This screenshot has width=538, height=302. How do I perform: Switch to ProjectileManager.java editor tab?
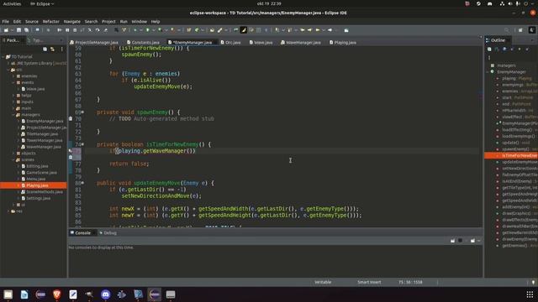point(94,43)
